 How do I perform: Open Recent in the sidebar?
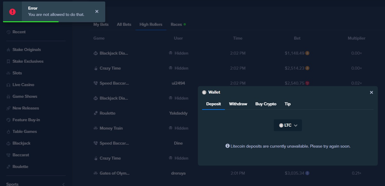pyautogui.click(x=19, y=32)
